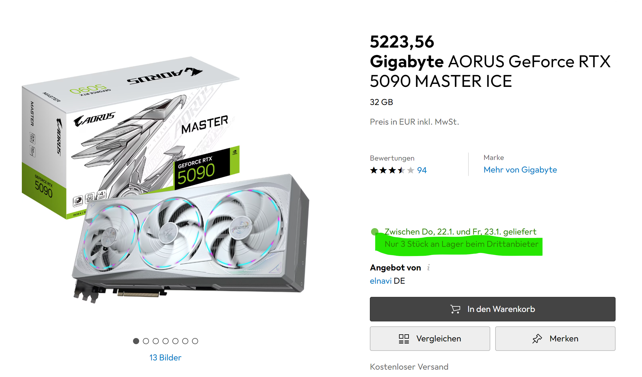Click the pin icon beside Merken
The width and height of the screenshot is (642, 377).
[x=537, y=339]
